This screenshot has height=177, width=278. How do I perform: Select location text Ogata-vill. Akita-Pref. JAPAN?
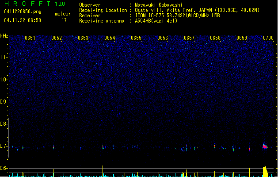pos(173,10)
